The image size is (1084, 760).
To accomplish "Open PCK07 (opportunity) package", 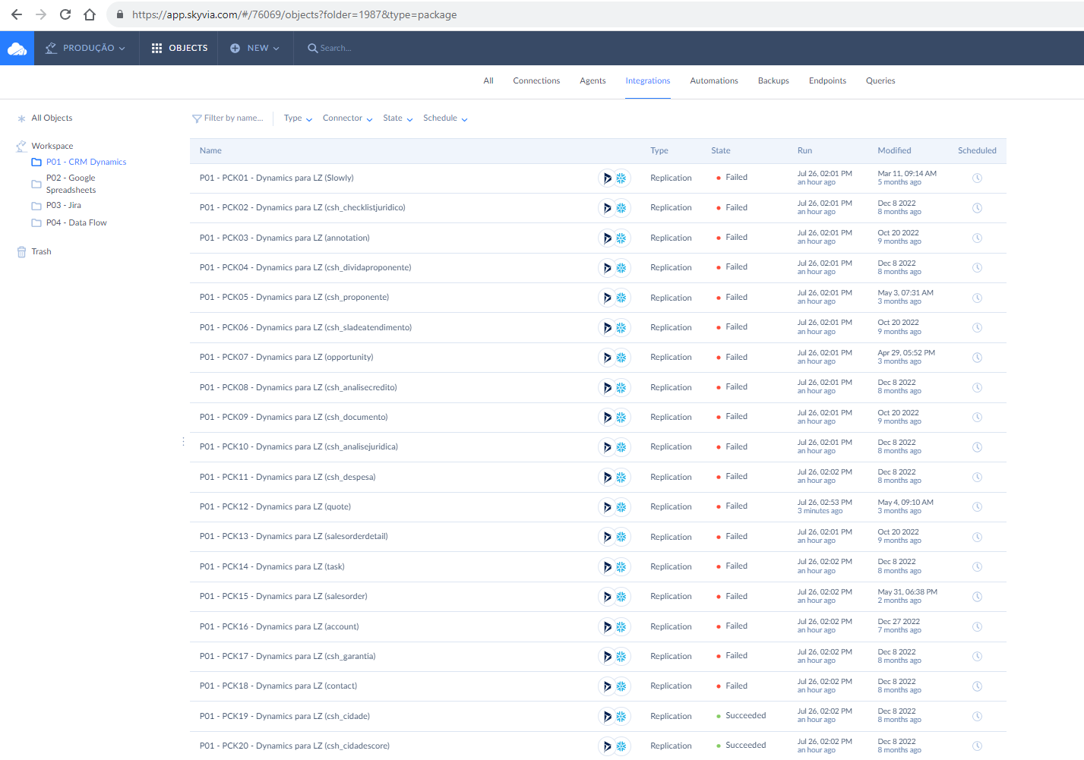I will click(286, 358).
